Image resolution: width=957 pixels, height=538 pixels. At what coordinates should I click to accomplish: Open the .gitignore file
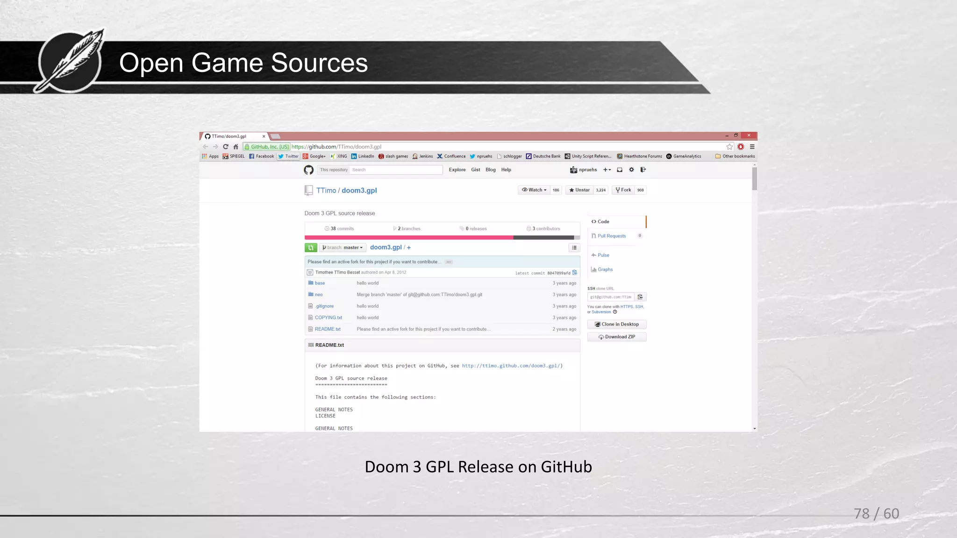[x=324, y=306]
